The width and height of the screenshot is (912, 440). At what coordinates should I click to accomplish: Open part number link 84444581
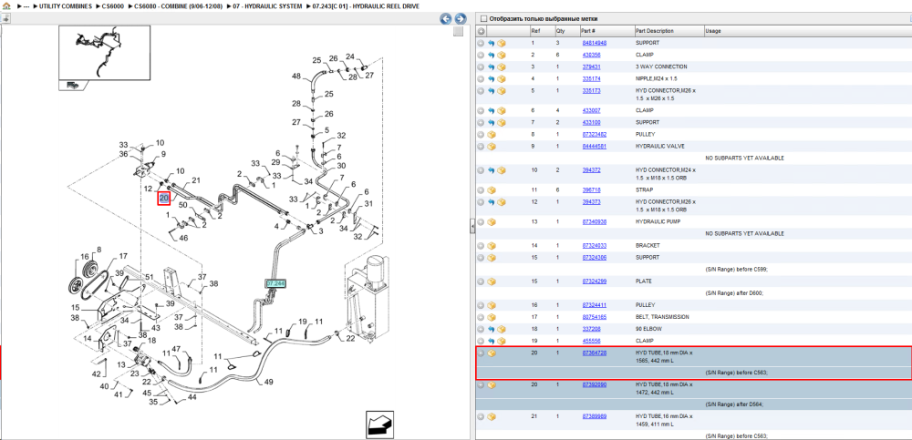[595, 147]
